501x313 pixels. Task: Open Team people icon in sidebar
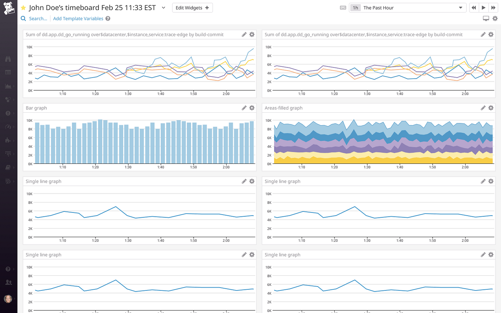(9, 282)
